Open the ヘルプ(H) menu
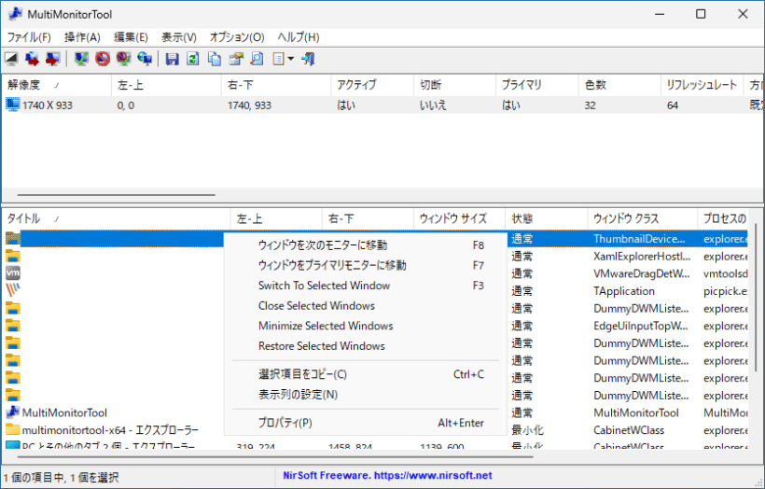 pyautogui.click(x=299, y=37)
